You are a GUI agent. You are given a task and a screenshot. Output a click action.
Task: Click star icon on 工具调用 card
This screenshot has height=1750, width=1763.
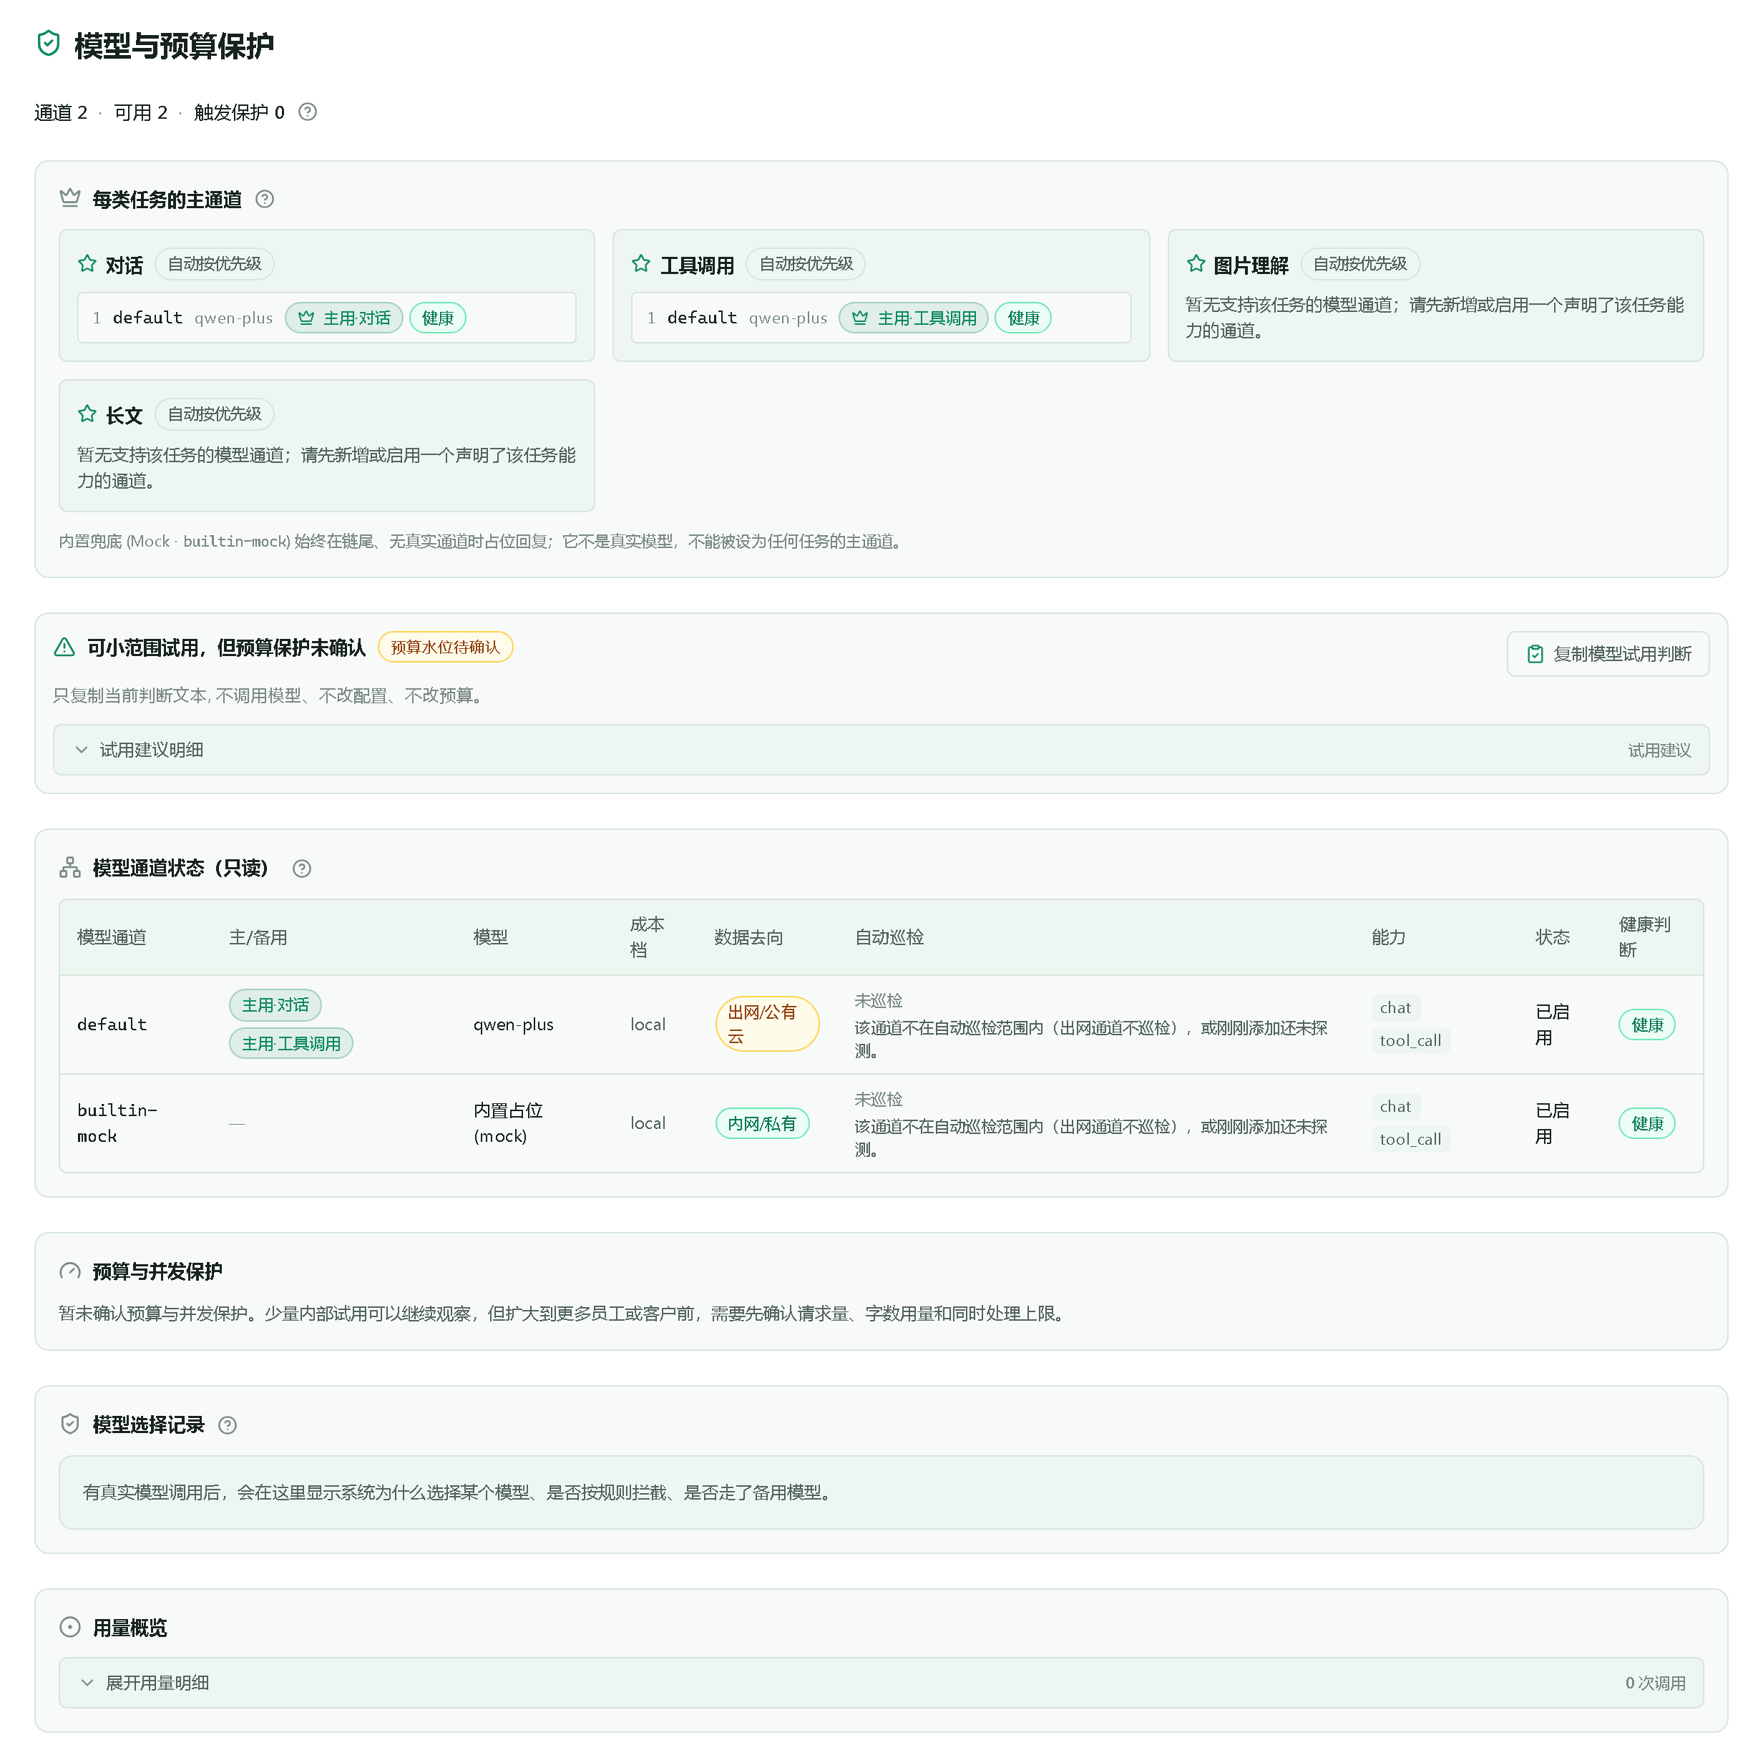[642, 265]
